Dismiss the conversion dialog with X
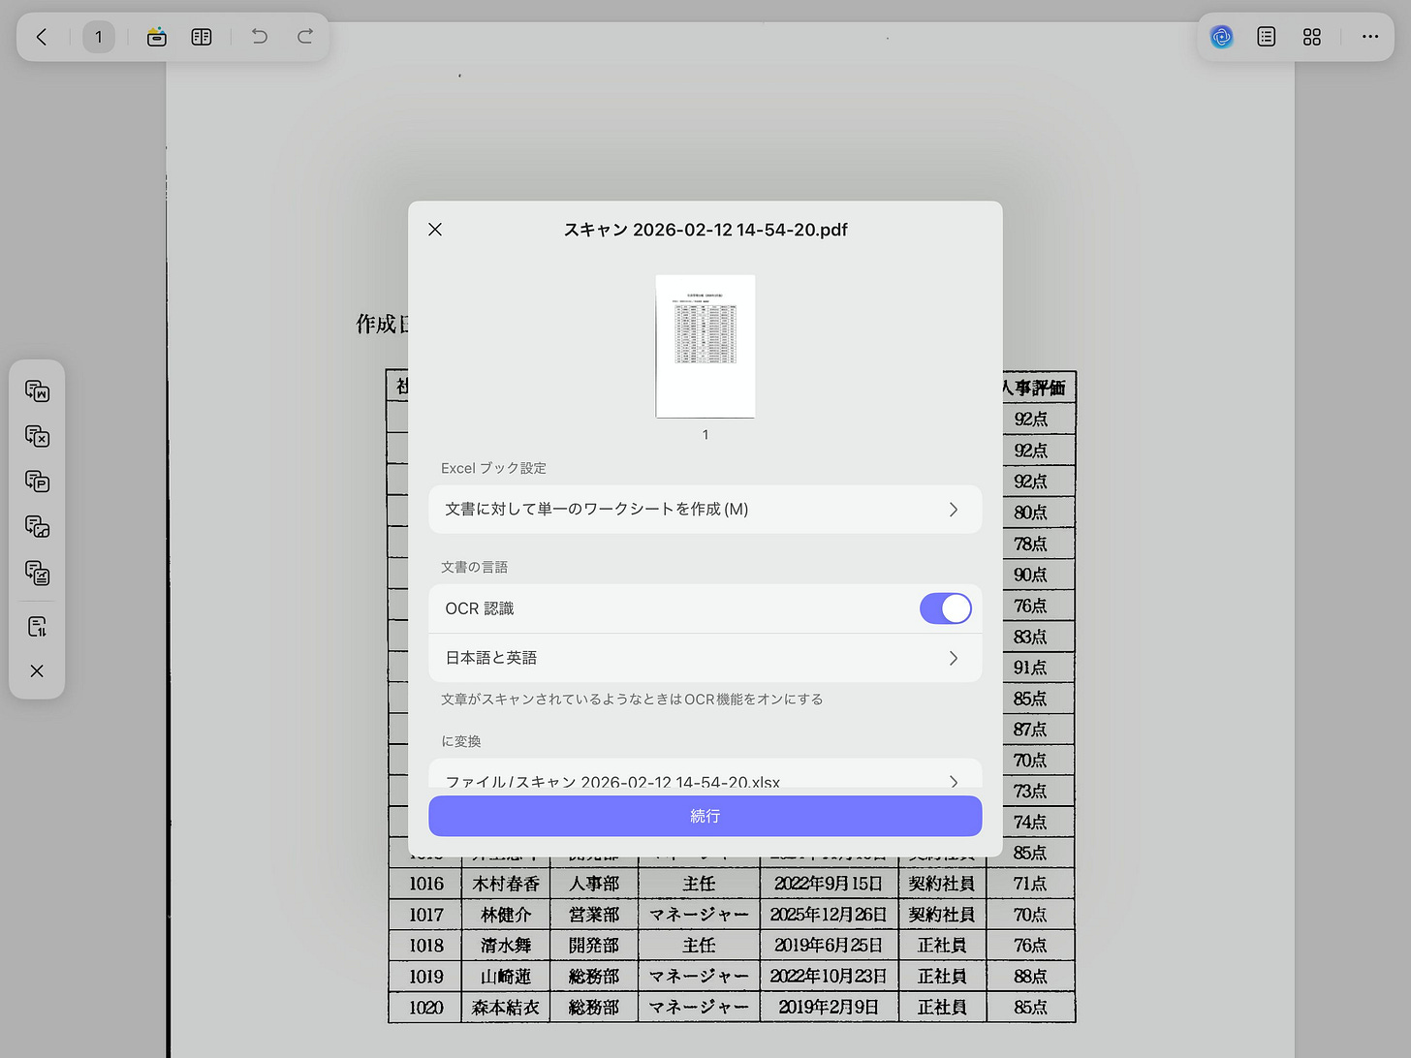 coord(434,230)
